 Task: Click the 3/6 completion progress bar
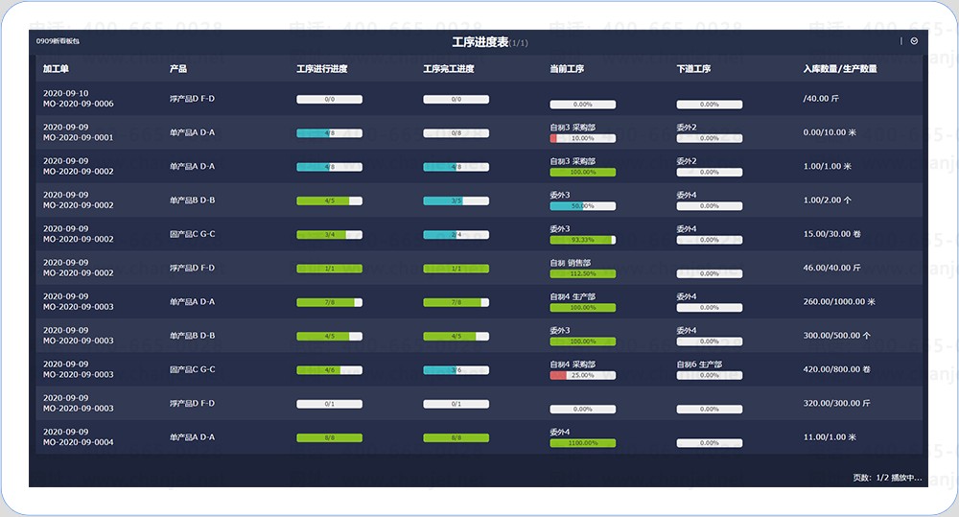tap(456, 370)
